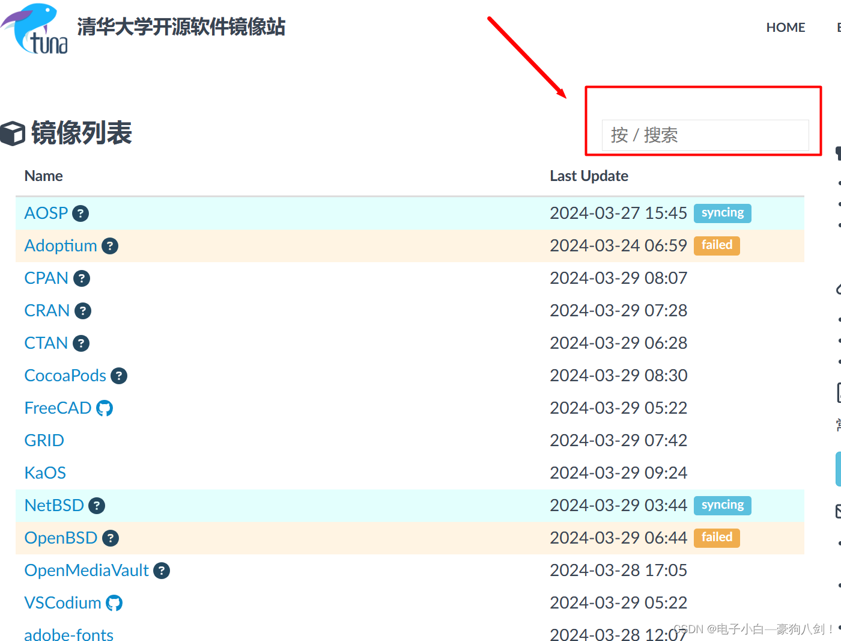Select timestamp 2024-03-29 07:28 for CRAN

[x=618, y=310]
